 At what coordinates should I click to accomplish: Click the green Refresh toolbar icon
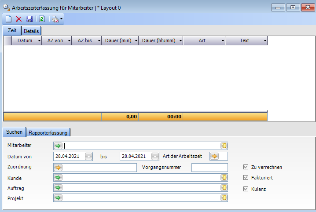(42, 19)
